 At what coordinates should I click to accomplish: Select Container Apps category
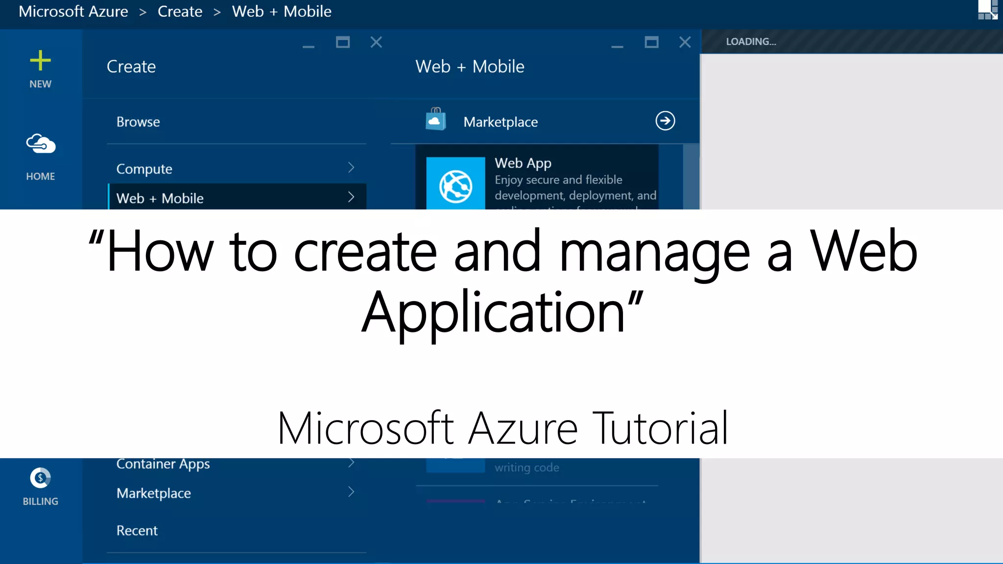coord(237,464)
